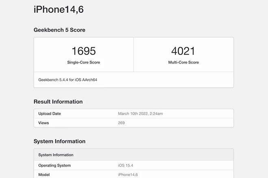Image resolution: width=268 pixels, height=178 pixels.
Task: Select the multi-core score 4021
Action: [183, 51]
